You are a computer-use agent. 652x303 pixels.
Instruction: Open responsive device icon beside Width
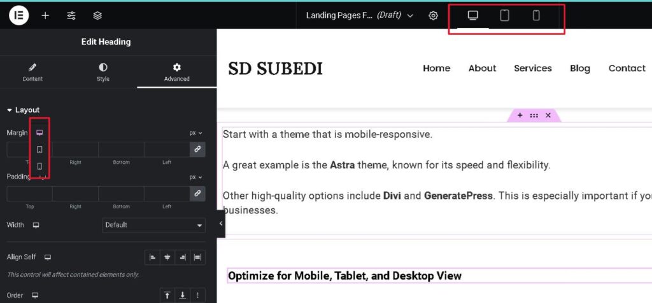36,225
